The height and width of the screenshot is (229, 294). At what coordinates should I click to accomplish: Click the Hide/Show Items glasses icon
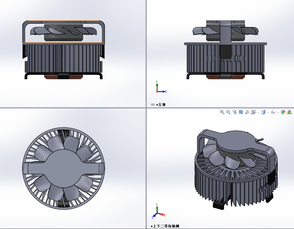click(273, 112)
